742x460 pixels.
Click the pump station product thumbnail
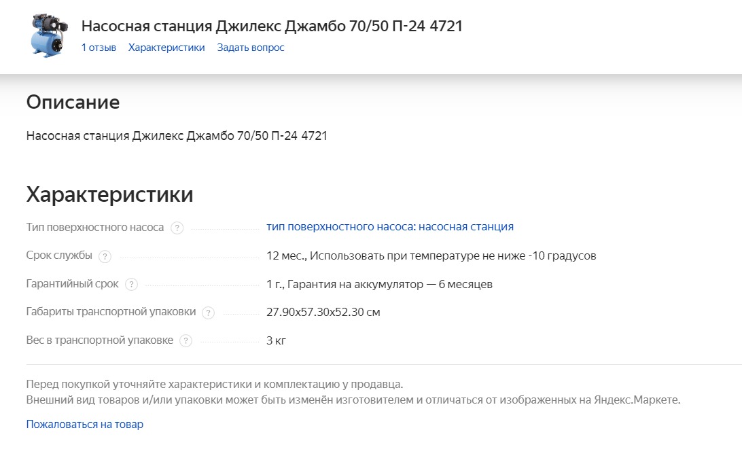click(49, 36)
